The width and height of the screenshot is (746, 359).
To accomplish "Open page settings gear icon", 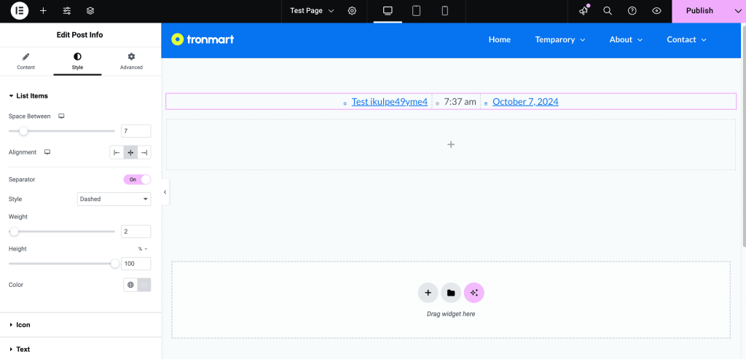I will point(352,11).
